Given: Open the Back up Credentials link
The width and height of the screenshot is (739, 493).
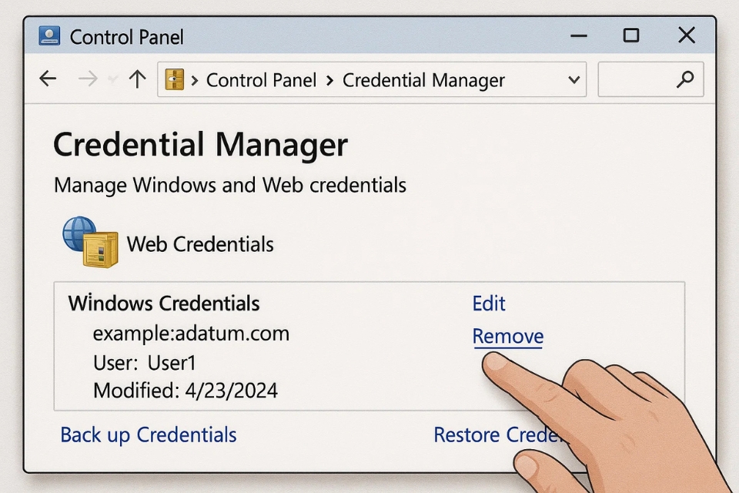Looking at the screenshot, I should [149, 434].
